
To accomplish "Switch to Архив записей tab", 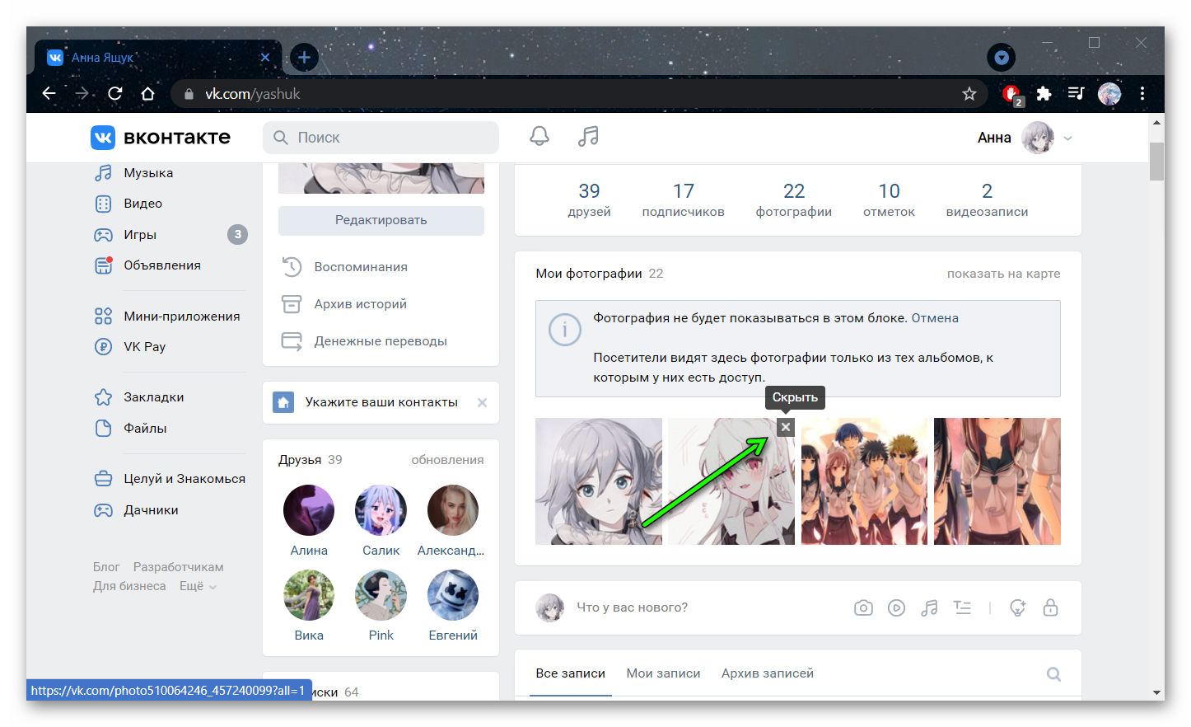I will pyautogui.click(x=767, y=673).
